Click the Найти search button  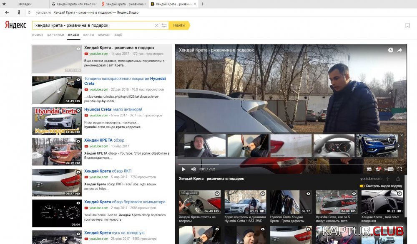[x=179, y=25]
